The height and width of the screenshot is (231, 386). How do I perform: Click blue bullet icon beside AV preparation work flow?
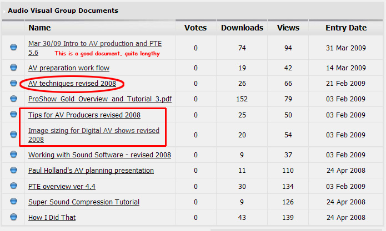coord(13,68)
